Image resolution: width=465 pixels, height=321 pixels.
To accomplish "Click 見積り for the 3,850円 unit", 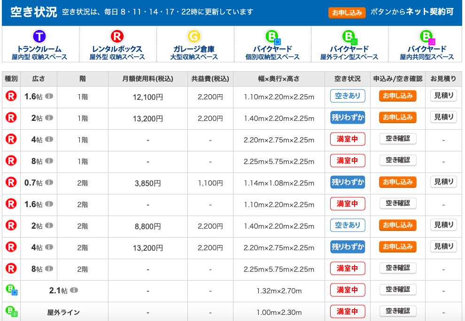I will (443, 182).
